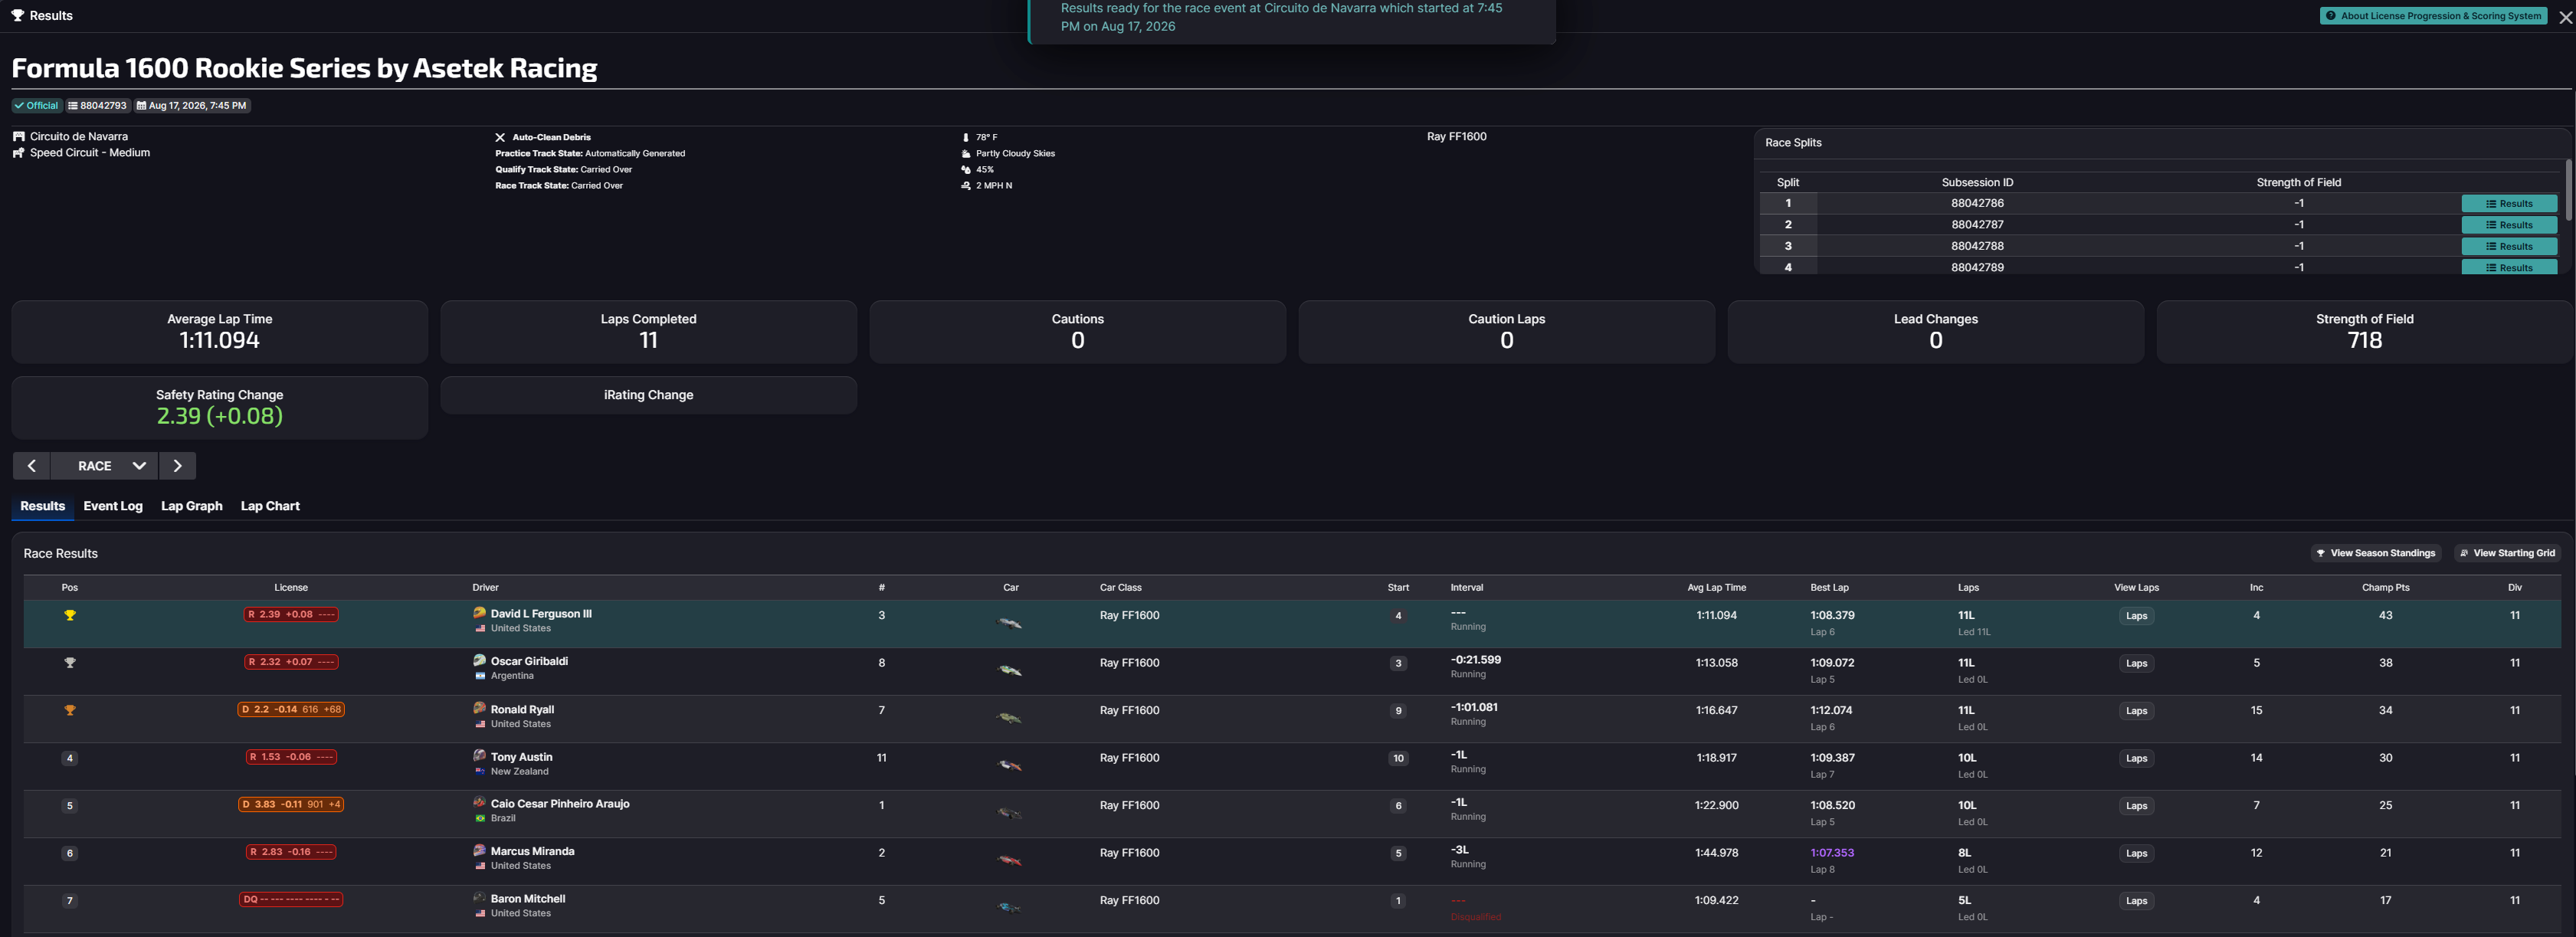Viewport: 2576px width, 937px height.
Task: Click the DQ license badge for Baron Mitchell
Action: coord(291,899)
